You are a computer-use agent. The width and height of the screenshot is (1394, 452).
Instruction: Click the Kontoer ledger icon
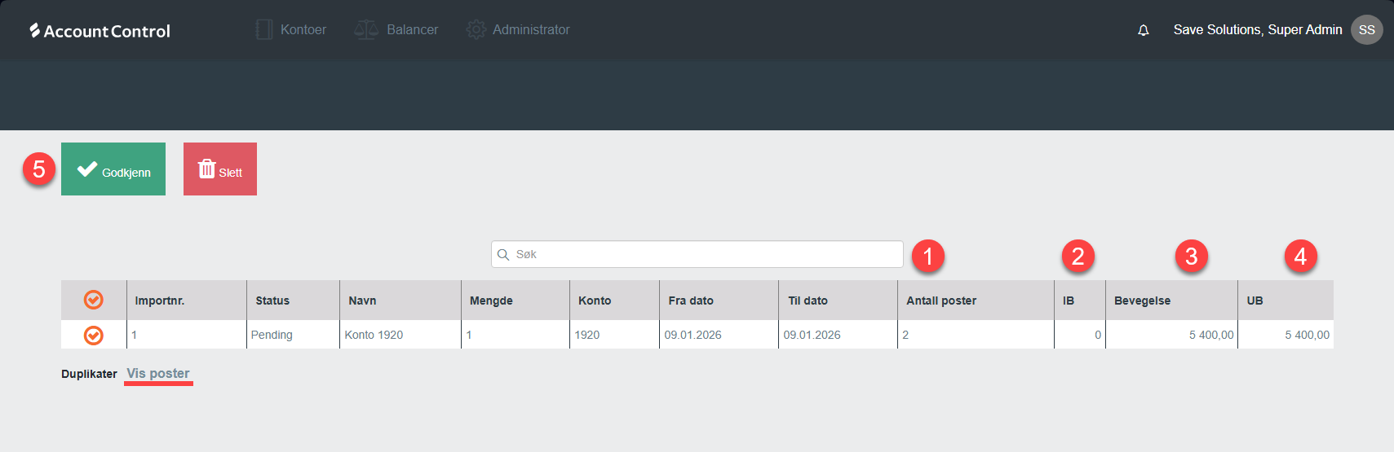[263, 30]
